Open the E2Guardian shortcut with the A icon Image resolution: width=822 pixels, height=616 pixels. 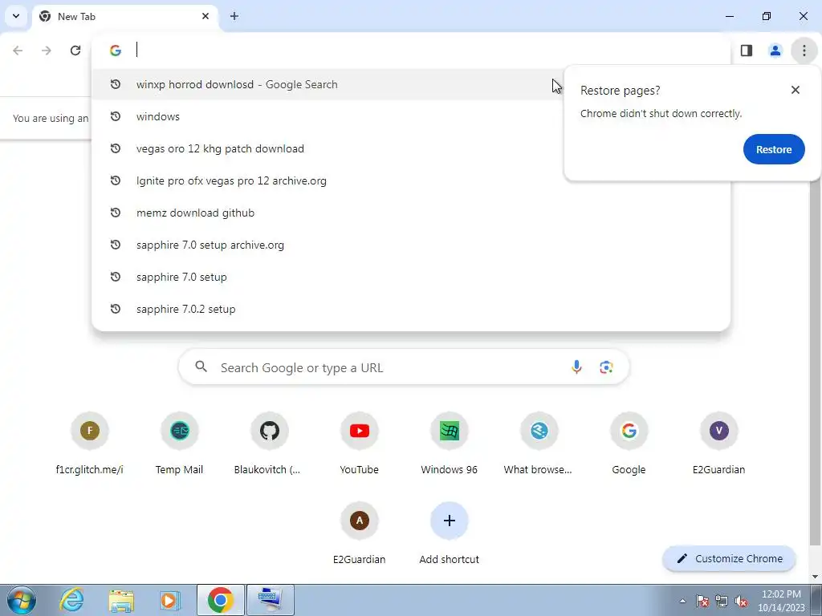click(359, 533)
